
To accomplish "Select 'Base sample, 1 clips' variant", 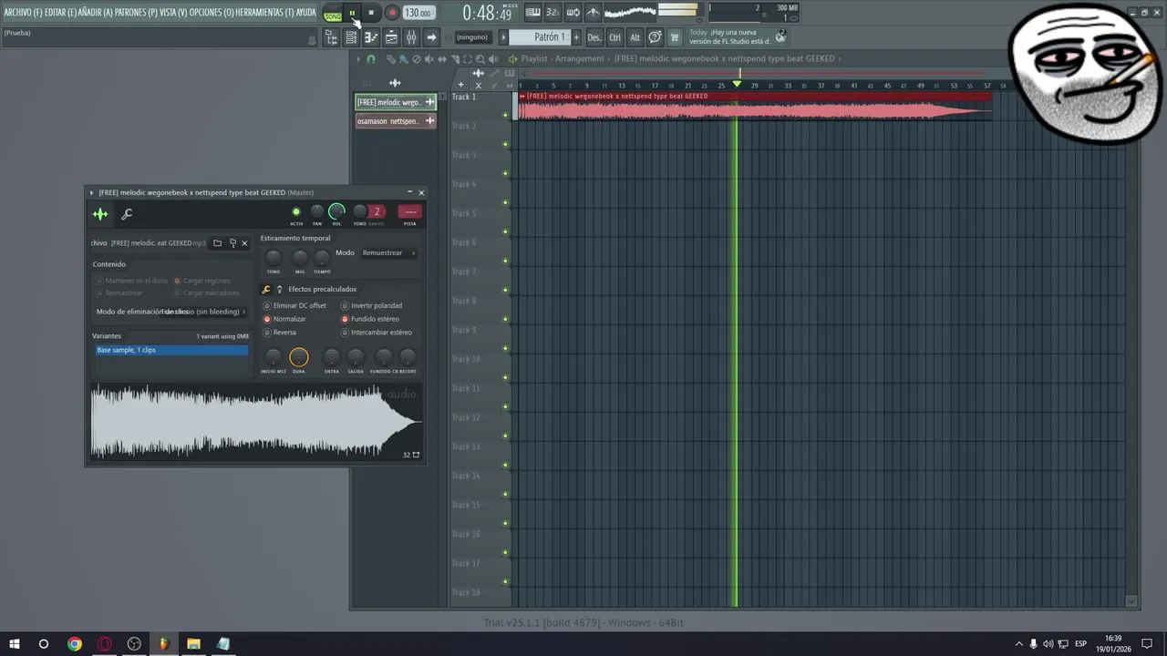I will [x=171, y=350].
